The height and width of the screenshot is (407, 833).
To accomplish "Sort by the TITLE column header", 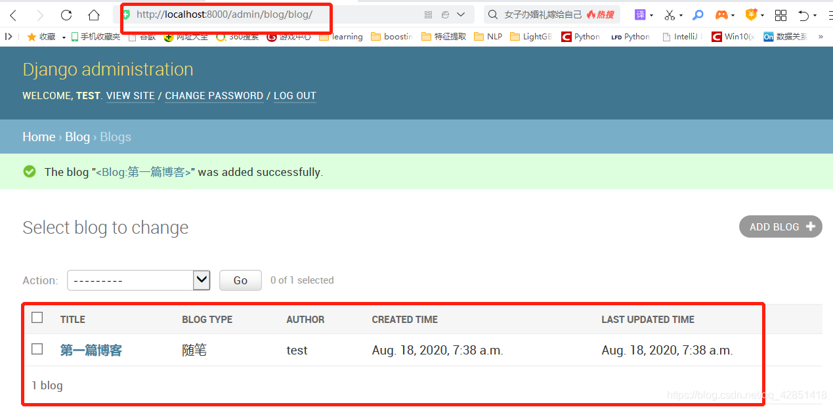I will point(73,320).
